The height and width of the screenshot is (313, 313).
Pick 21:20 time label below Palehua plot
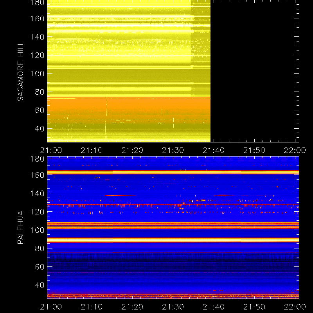132,307
